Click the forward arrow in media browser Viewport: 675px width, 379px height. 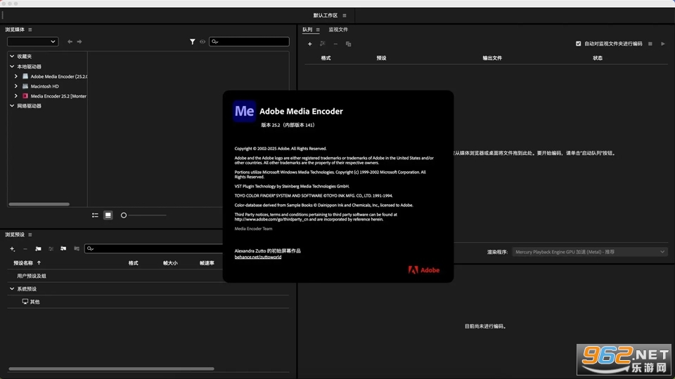79,41
